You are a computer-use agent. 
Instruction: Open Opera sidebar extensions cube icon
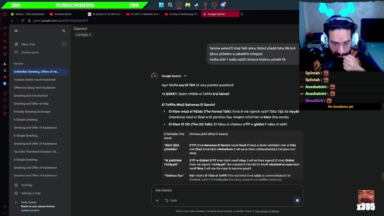pyautogui.click(x=5, y=107)
